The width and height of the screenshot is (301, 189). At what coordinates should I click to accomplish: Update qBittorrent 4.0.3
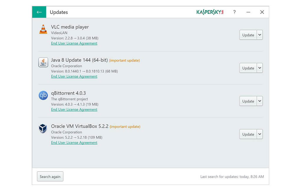tap(248, 101)
